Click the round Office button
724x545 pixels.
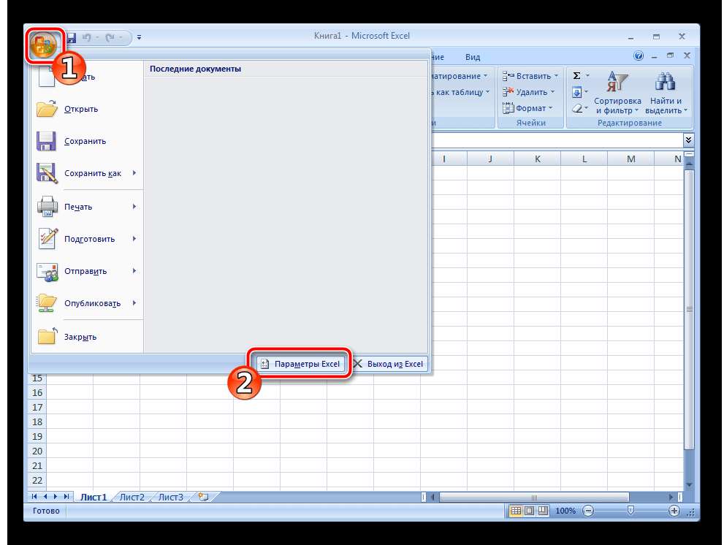click(x=42, y=45)
